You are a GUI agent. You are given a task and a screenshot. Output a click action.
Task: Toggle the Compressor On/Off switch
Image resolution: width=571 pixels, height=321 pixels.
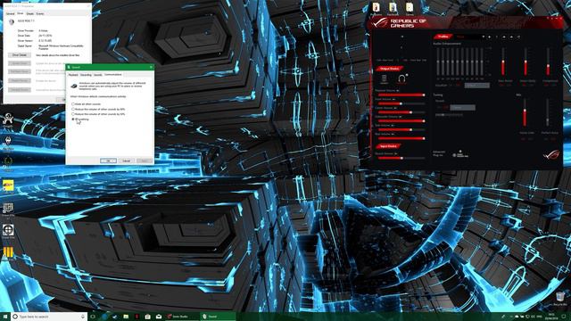coord(550,85)
